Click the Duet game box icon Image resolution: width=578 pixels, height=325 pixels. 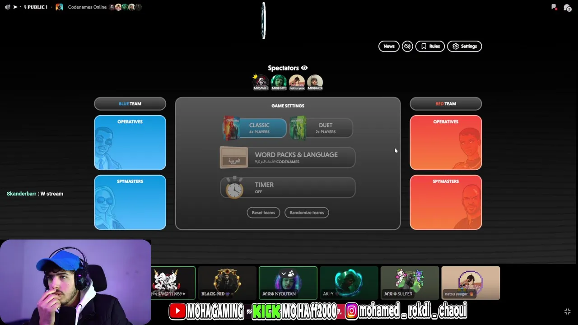click(x=298, y=128)
